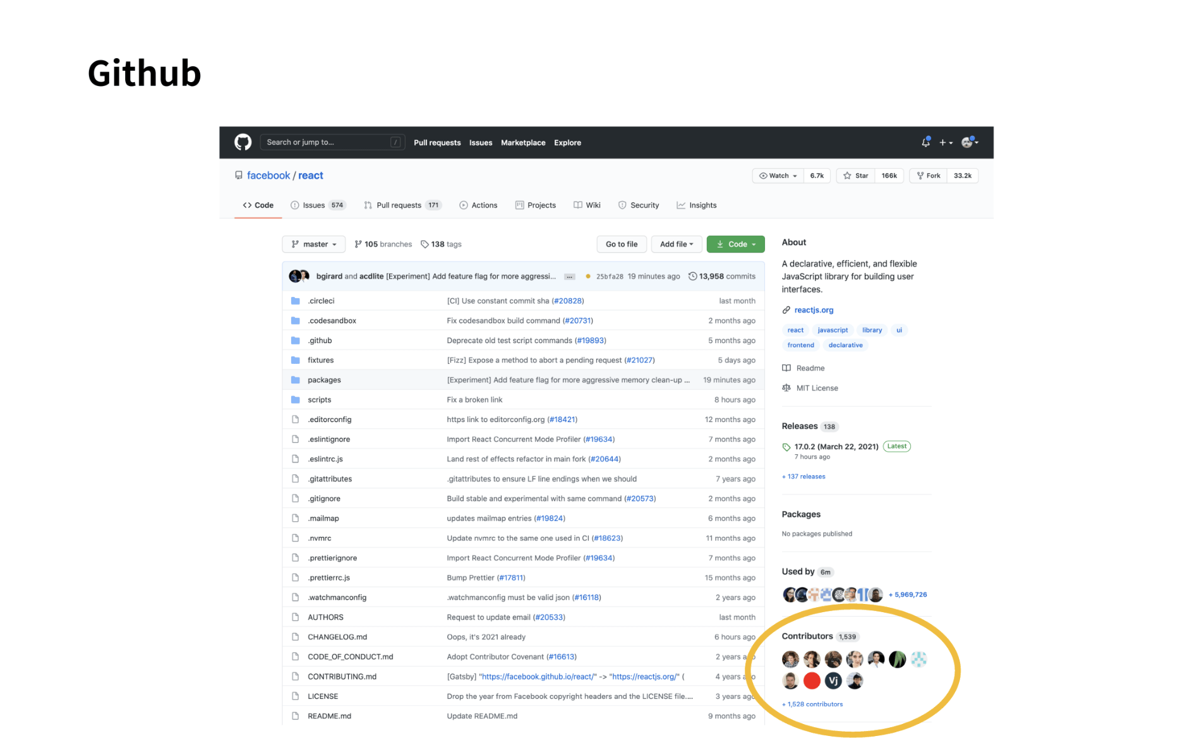The width and height of the screenshot is (1204, 748).
Task: Open Marketplace in the top navigation
Action: click(x=522, y=143)
